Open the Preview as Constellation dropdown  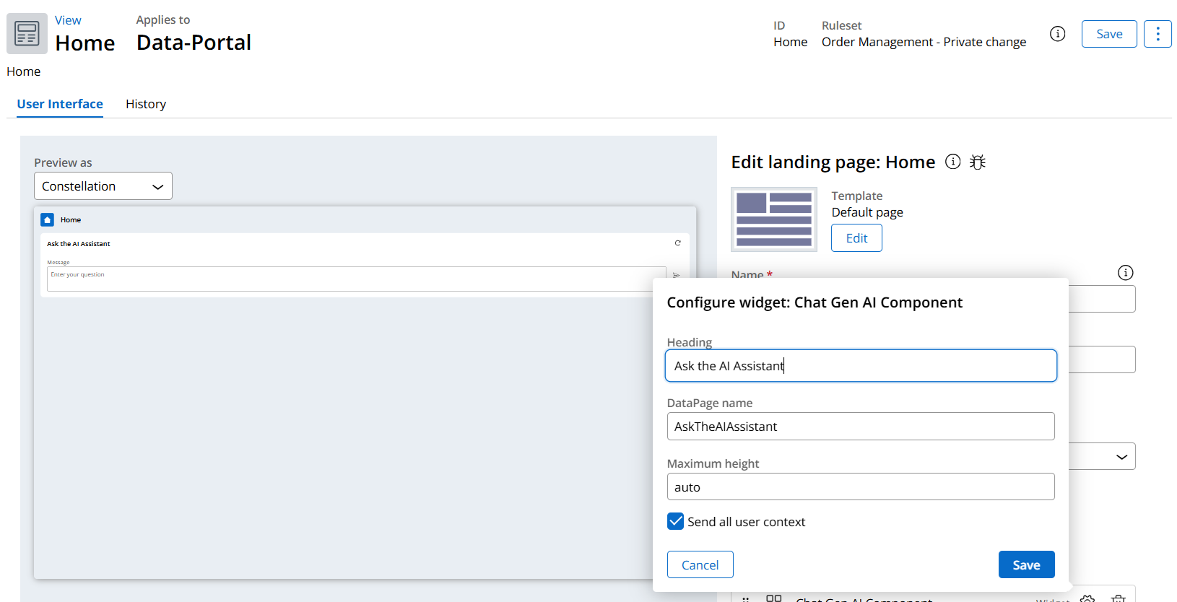click(103, 186)
